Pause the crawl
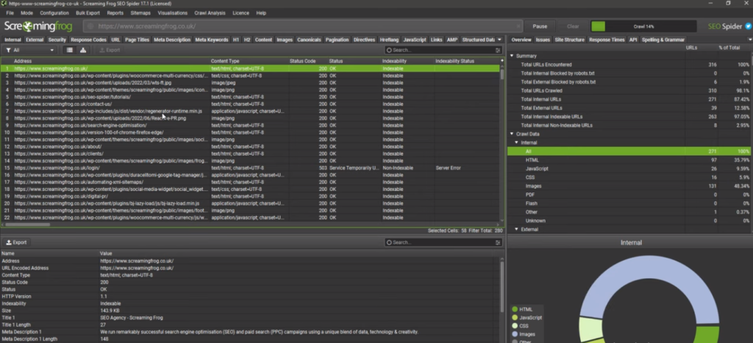The height and width of the screenshot is (343, 753). coord(540,26)
